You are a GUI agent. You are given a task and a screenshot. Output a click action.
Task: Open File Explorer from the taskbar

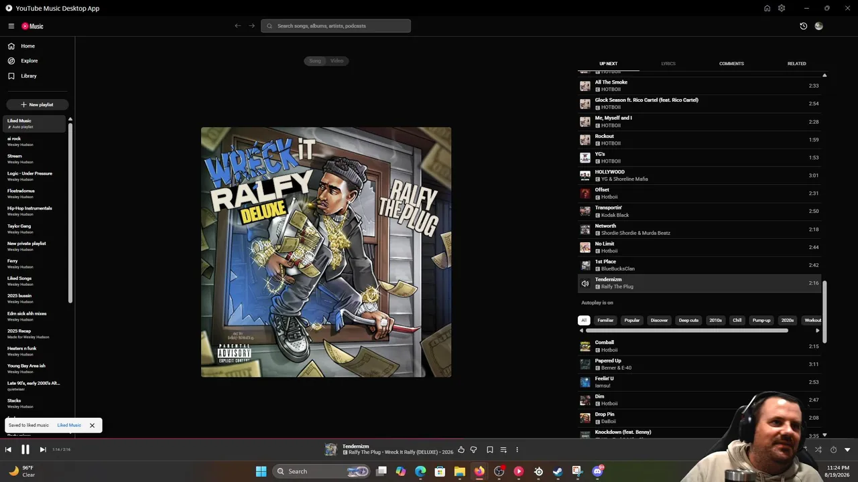pyautogui.click(x=460, y=471)
